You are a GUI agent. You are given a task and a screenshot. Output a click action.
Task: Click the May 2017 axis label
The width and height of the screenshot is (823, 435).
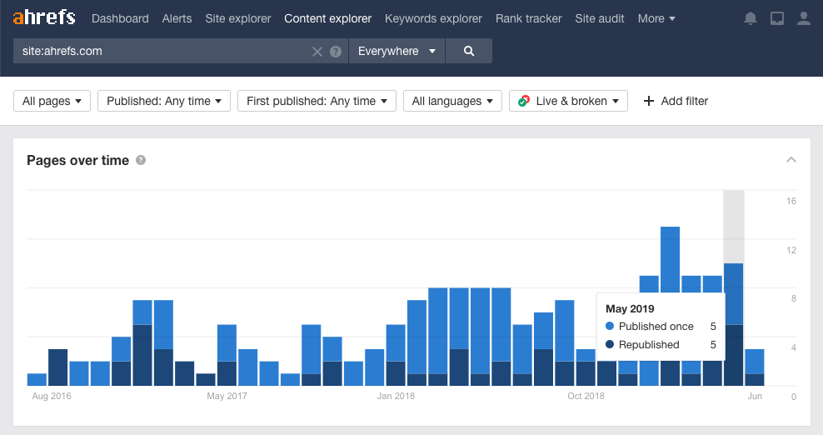click(227, 396)
